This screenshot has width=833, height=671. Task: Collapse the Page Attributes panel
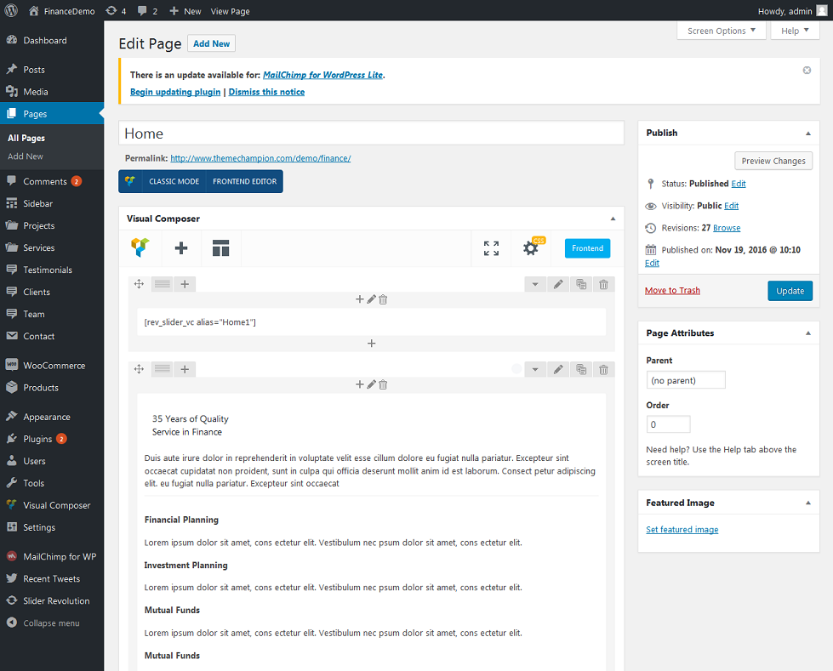point(807,333)
